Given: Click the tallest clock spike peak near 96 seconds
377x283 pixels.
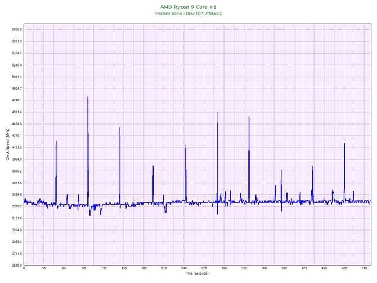Looking at the screenshot, I should (88, 98).
